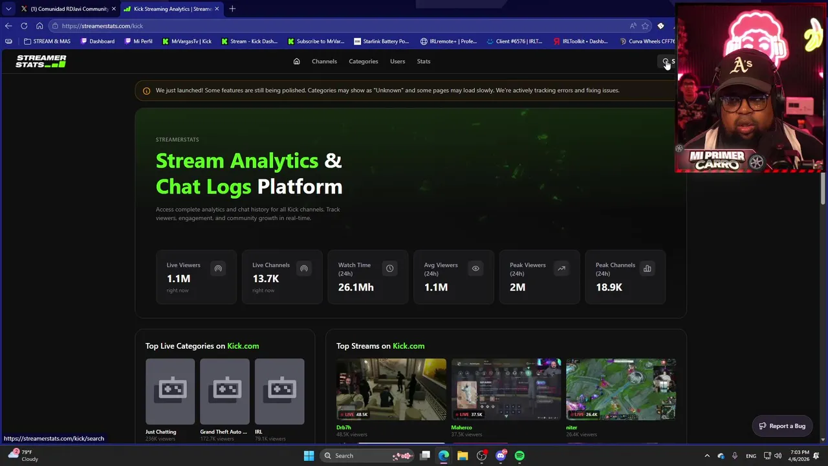Open the Drb7h live stream thumbnail

click(391, 389)
